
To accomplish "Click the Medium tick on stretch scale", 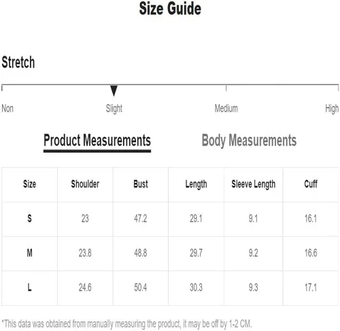I will coord(226,88).
